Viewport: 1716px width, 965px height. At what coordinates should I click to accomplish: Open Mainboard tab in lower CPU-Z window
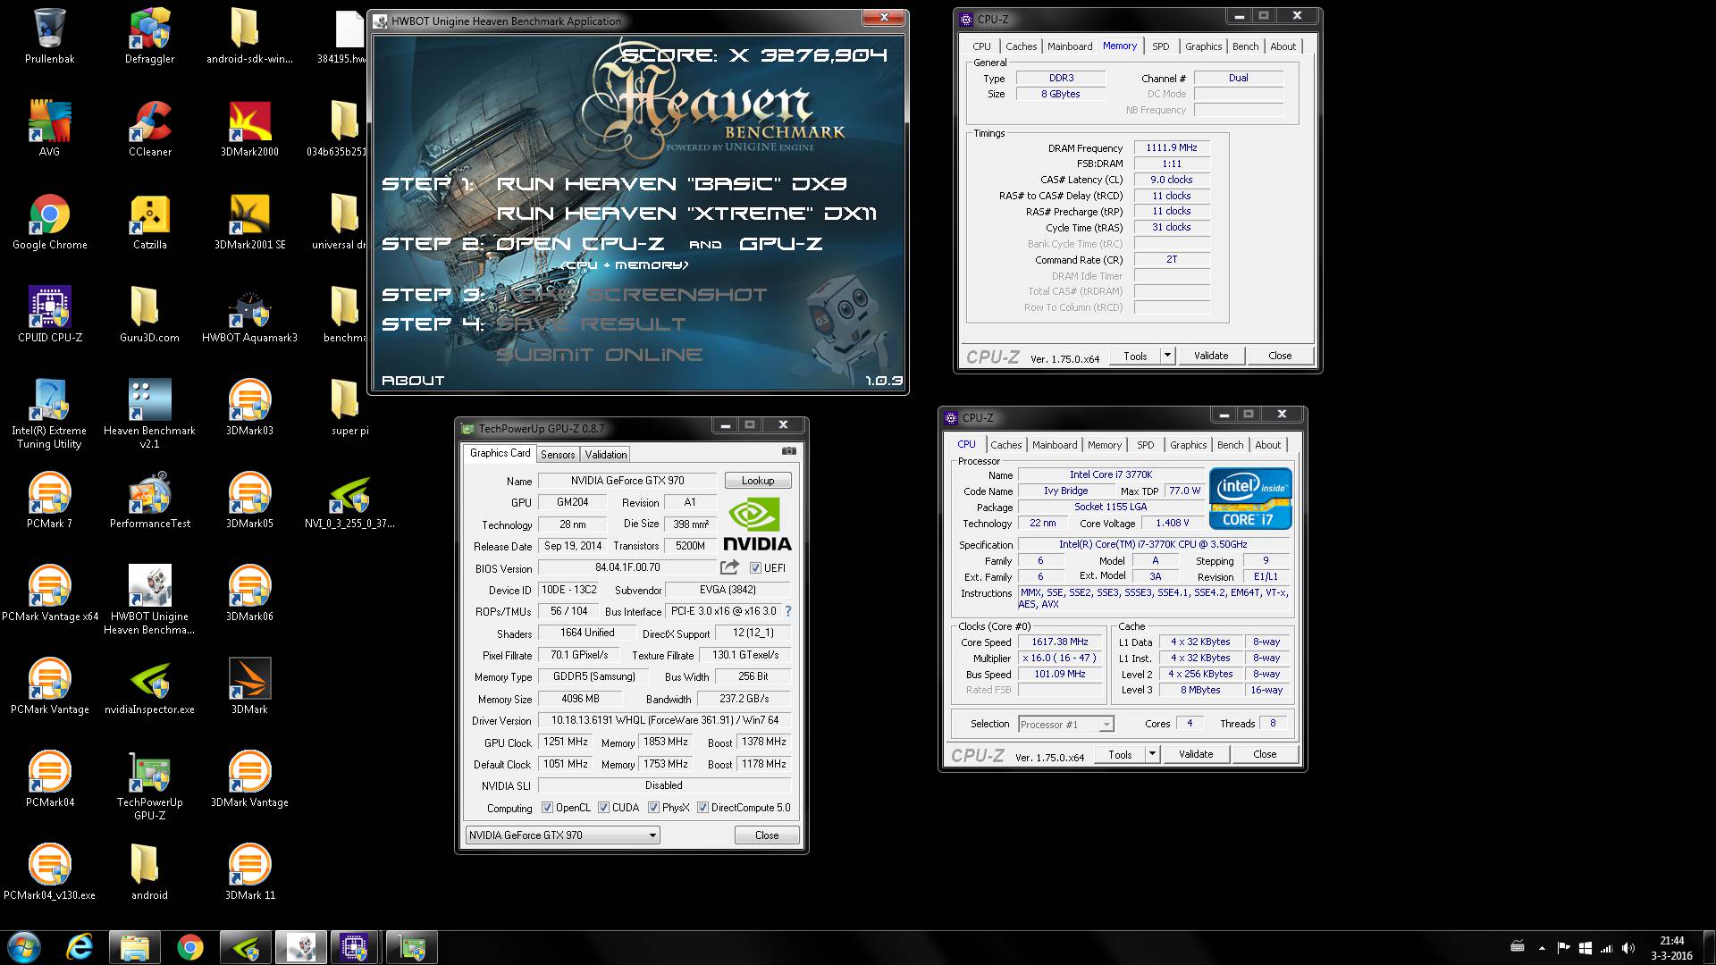tap(1055, 445)
